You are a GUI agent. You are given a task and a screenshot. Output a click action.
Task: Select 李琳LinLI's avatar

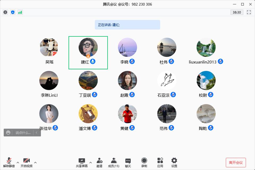click(x=49, y=80)
